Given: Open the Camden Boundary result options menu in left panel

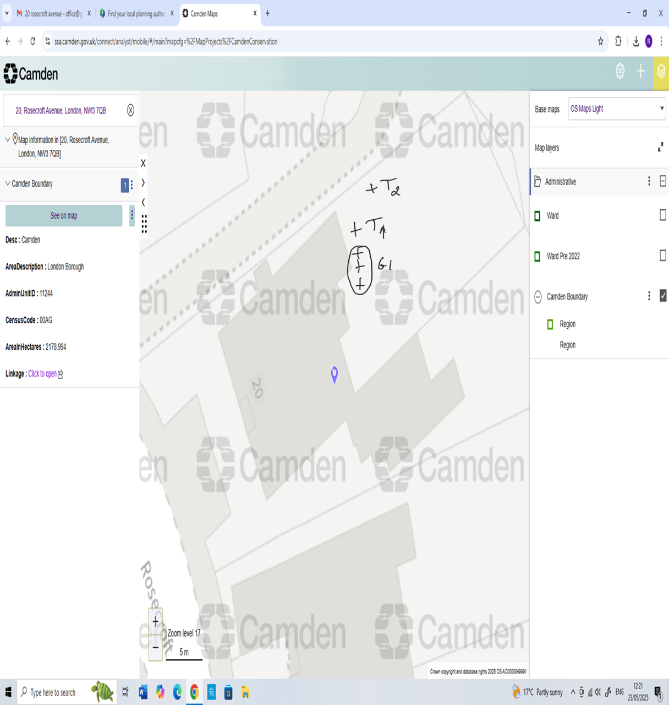Looking at the screenshot, I should 132,185.
